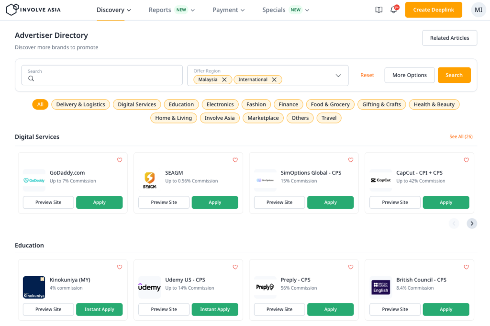Filter by Education category chip

tap(181, 104)
